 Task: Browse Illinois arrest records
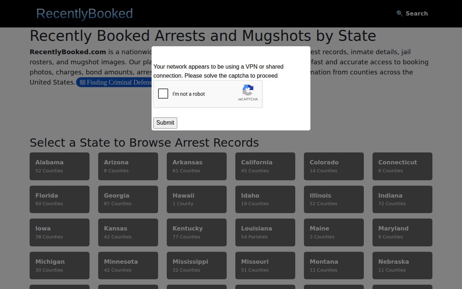334,199
